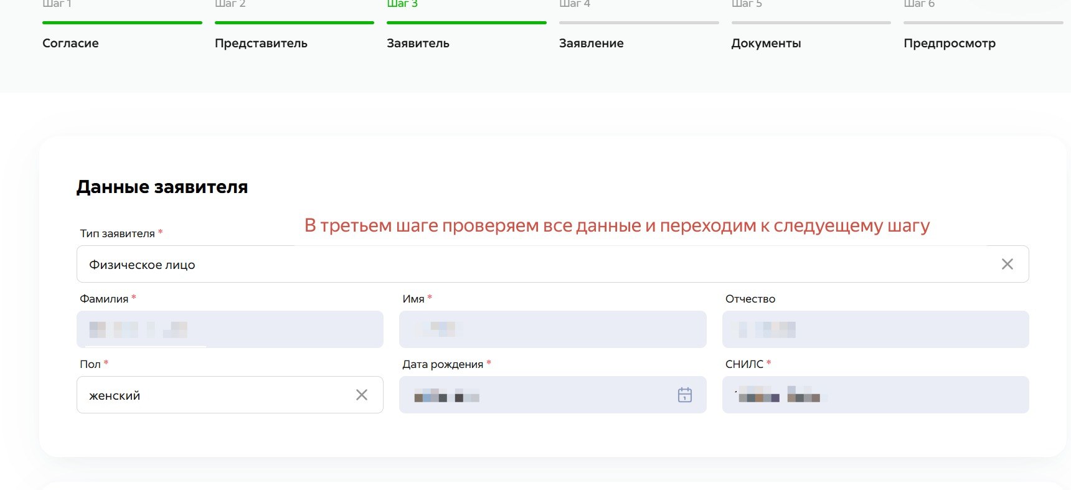Click the progress bar above 'Заявление'
Viewport: 1071px width, 490px height.
click(639, 23)
